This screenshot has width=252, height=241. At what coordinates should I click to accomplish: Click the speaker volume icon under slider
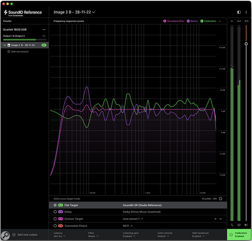tap(246, 225)
